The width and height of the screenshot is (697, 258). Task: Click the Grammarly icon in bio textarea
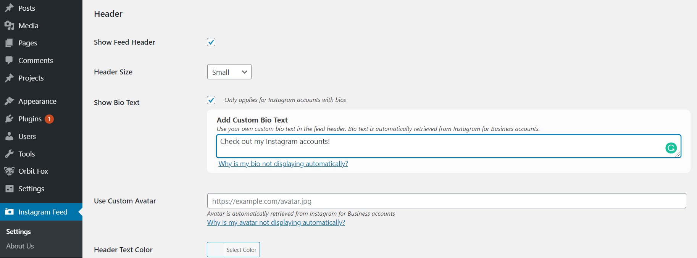click(x=671, y=148)
